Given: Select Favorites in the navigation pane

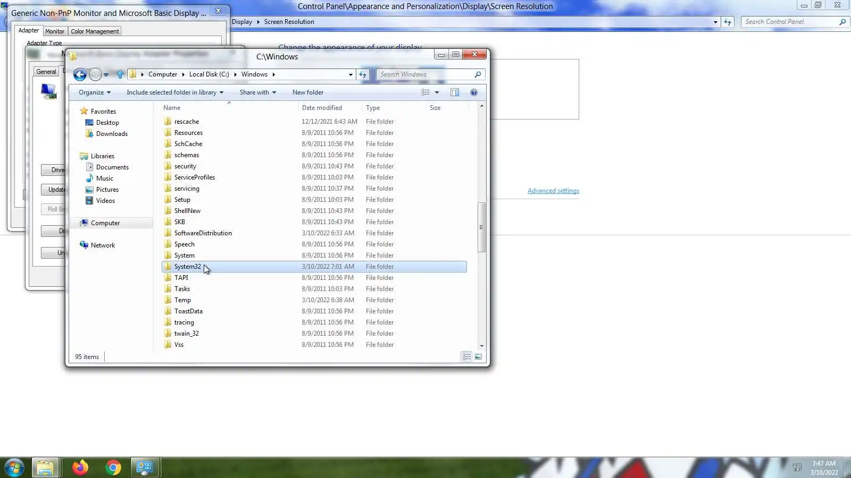Looking at the screenshot, I should [x=103, y=112].
